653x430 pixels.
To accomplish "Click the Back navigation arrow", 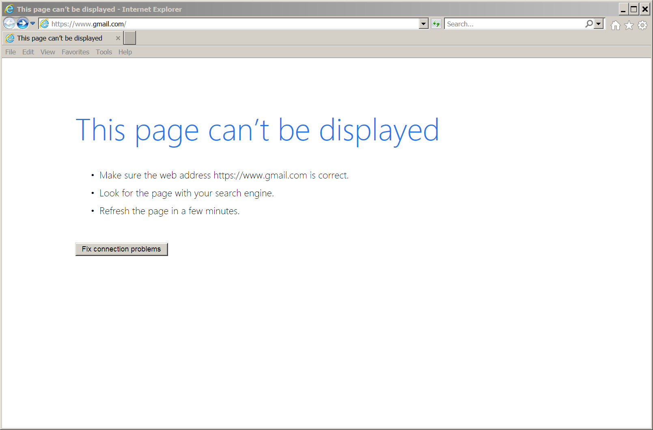I will [x=9, y=24].
